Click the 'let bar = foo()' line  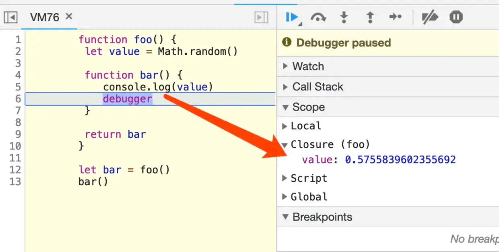pos(124,170)
